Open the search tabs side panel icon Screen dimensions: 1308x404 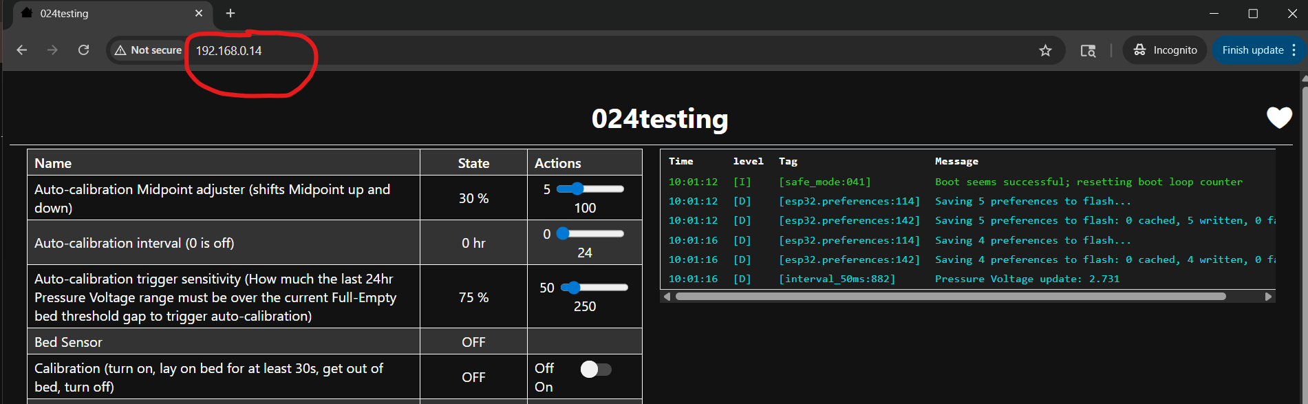[x=1088, y=50]
